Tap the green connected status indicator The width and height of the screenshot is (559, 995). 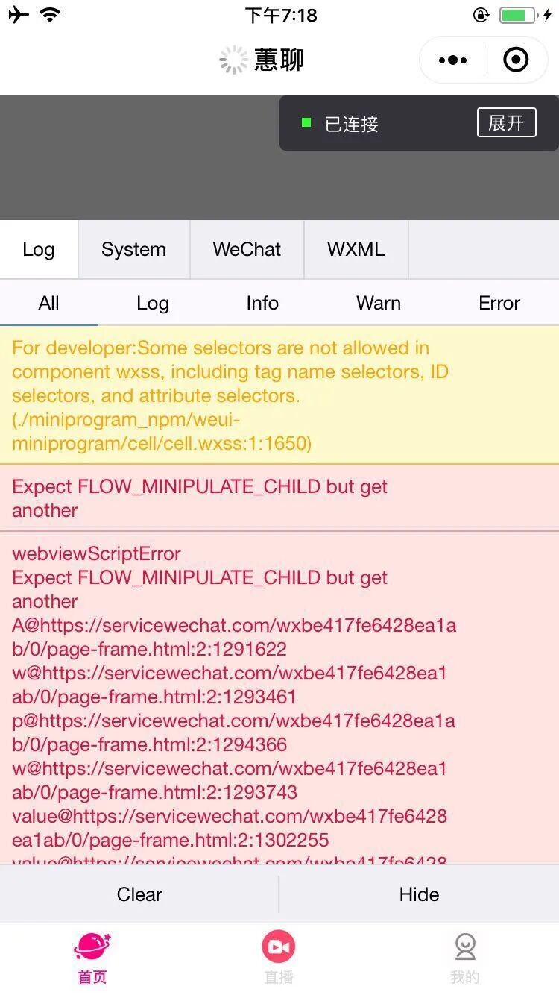[x=306, y=123]
